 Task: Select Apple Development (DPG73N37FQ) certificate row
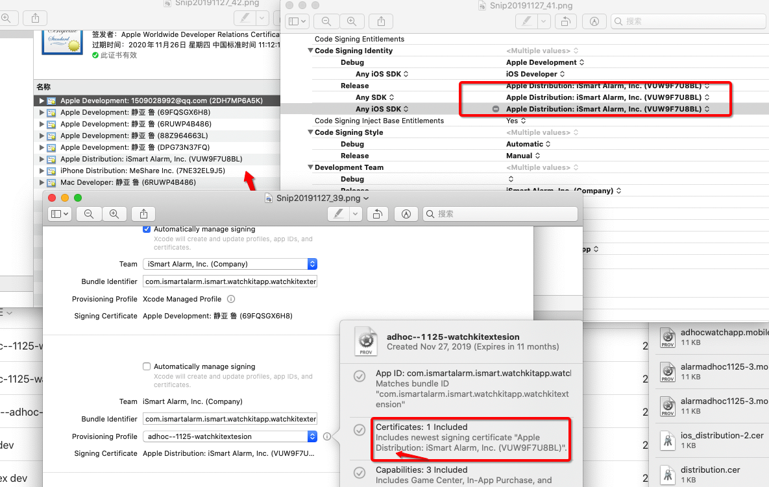coord(157,147)
